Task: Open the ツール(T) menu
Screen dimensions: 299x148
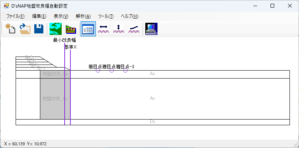Action: [x=106, y=16]
